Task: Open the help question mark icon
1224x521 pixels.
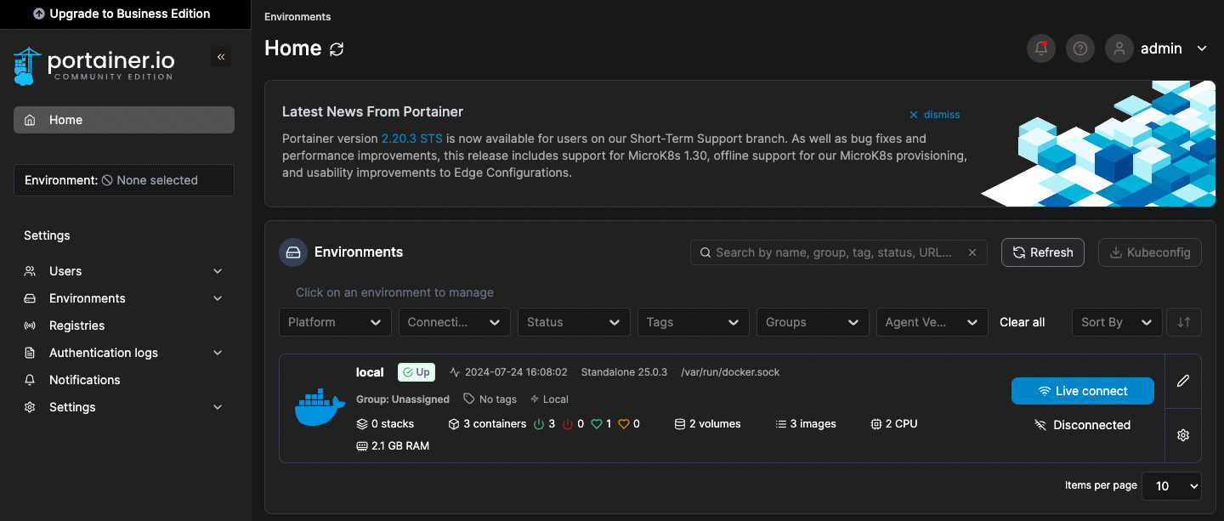Action: click(x=1080, y=48)
